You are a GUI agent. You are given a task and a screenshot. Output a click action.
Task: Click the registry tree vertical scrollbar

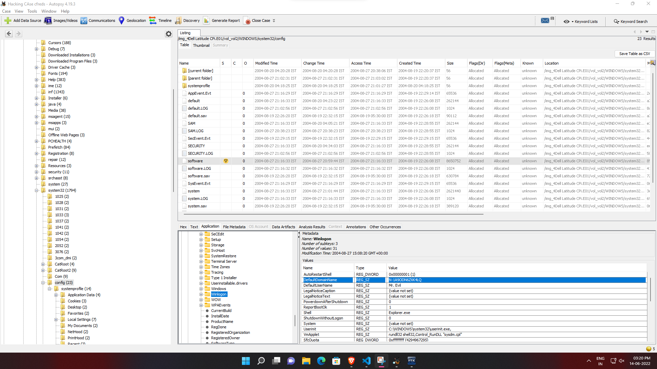295,320
